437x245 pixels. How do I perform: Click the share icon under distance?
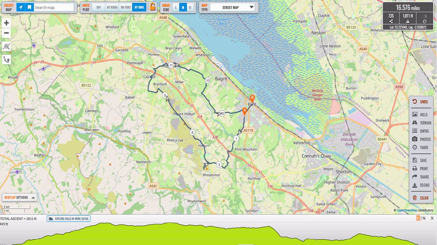[391, 21]
